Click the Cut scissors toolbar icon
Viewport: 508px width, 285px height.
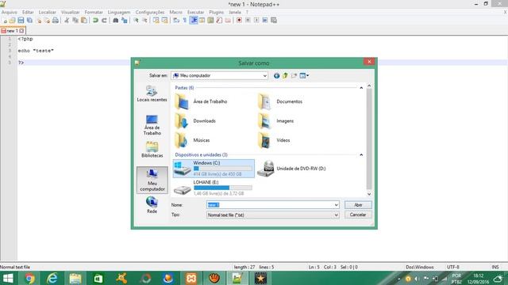pyautogui.click(x=67, y=21)
